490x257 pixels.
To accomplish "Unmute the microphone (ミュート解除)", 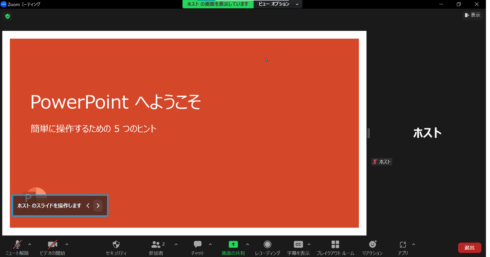I will (x=17, y=245).
